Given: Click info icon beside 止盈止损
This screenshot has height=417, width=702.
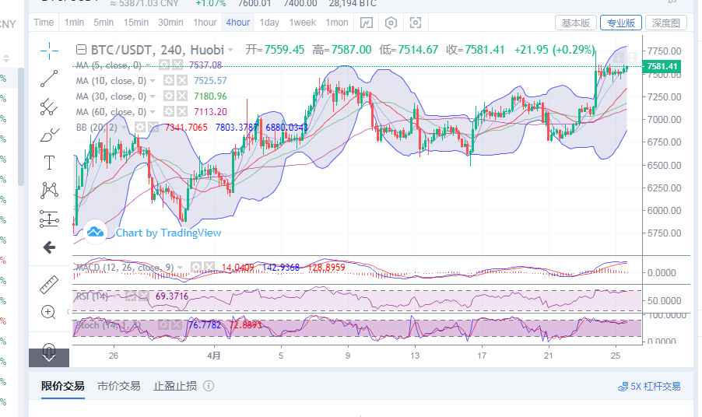Looking at the screenshot, I should tap(209, 386).
